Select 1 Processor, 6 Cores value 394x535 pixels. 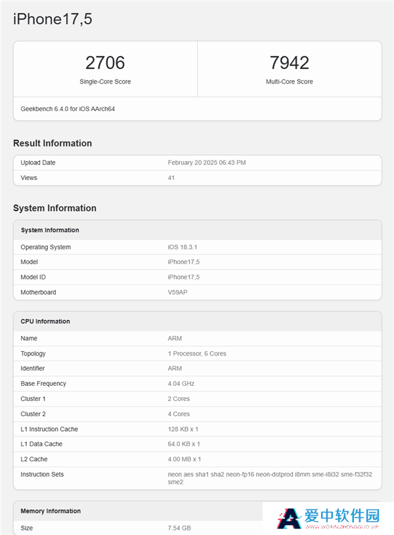coord(197,354)
